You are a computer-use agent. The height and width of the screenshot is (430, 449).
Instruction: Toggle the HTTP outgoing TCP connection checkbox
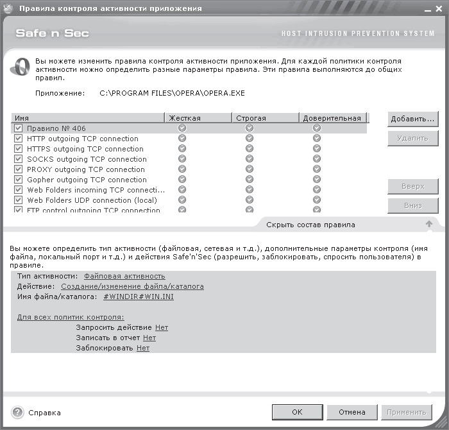(x=18, y=139)
